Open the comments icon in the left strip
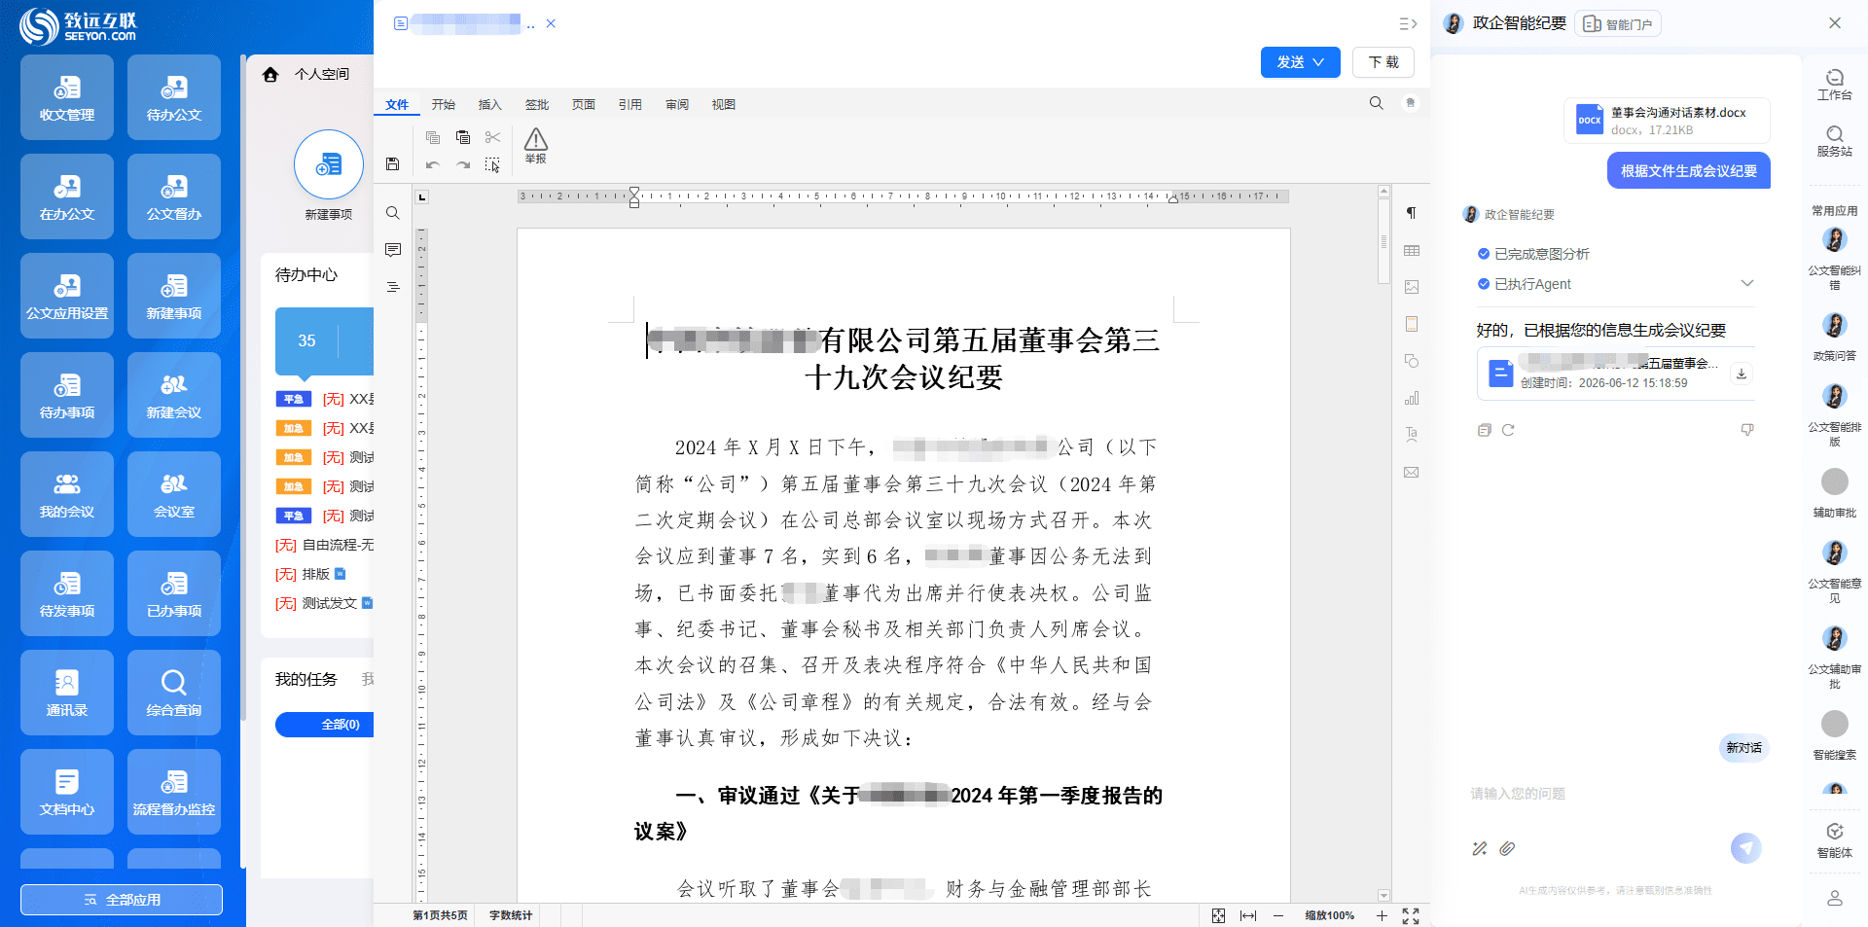1868x927 pixels. click(x=393, y=250)
